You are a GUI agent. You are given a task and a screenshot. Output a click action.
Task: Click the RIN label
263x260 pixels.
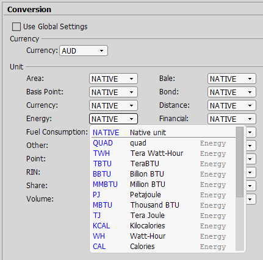click(34, 172)
